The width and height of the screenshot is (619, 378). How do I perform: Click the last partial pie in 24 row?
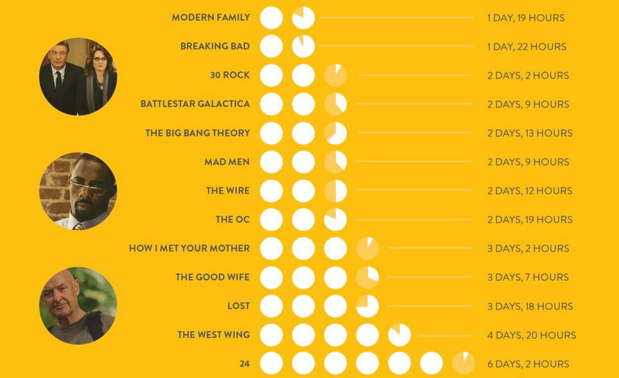pos(463,363)
